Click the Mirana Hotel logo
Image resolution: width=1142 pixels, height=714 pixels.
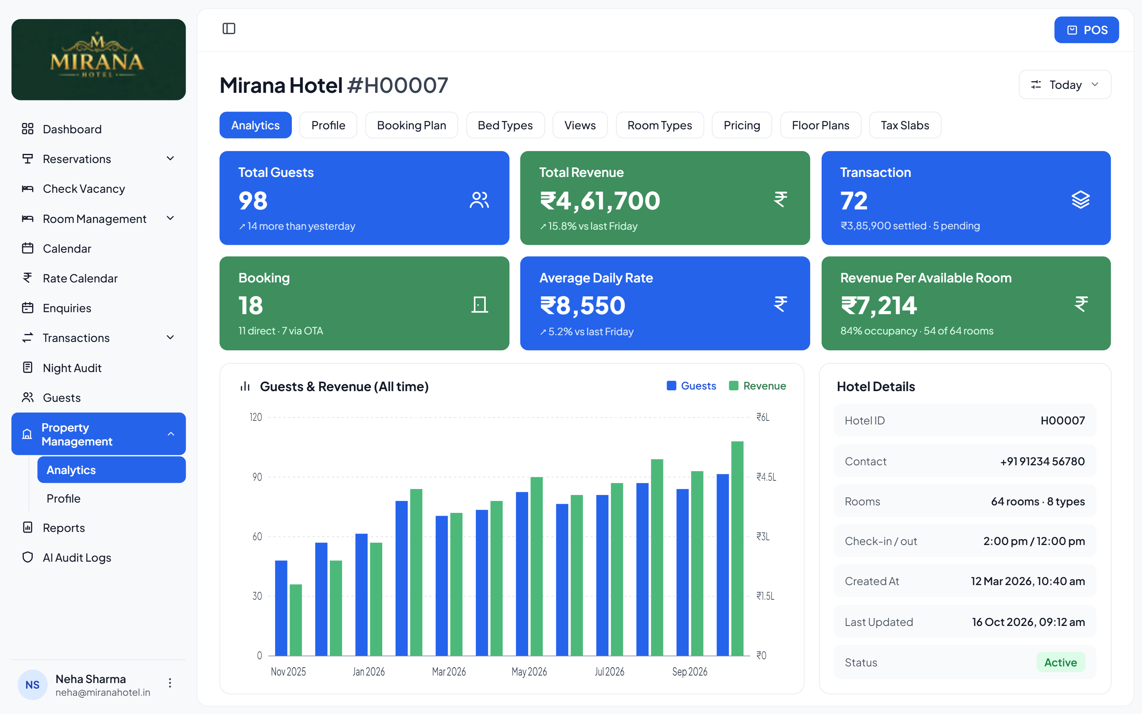[x=99, y=59]
